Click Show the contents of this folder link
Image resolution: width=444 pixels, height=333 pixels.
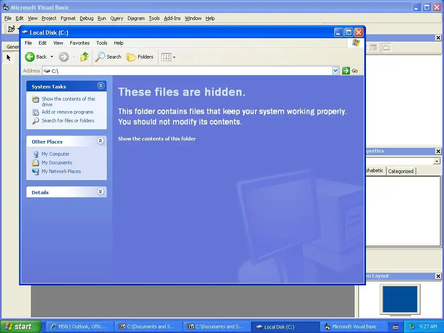[x=157, y=139]
